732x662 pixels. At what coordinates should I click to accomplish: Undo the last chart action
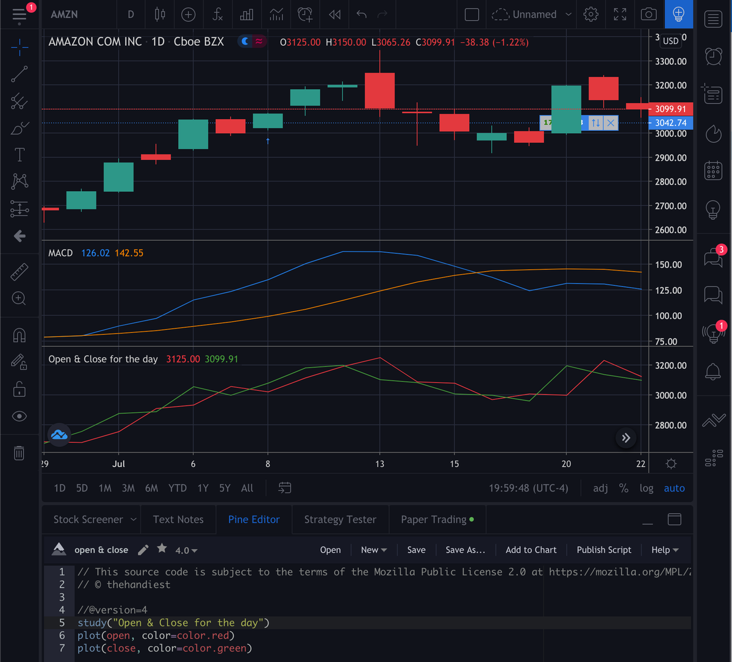click(x=361, y=14)
